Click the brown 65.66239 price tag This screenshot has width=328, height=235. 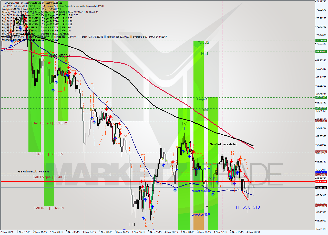click(x=321, y=206)
